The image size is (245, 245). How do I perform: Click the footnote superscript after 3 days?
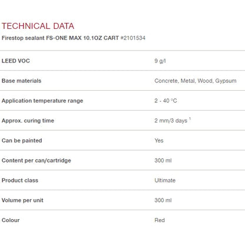(190, 119)
